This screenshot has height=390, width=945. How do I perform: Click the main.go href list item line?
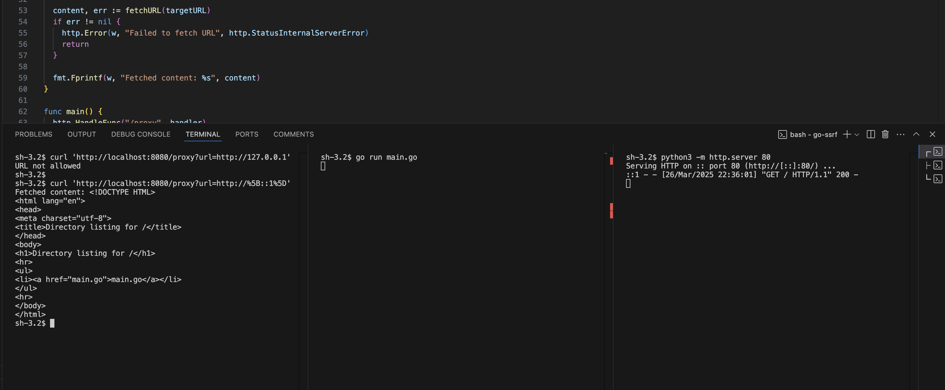[98, 280]
